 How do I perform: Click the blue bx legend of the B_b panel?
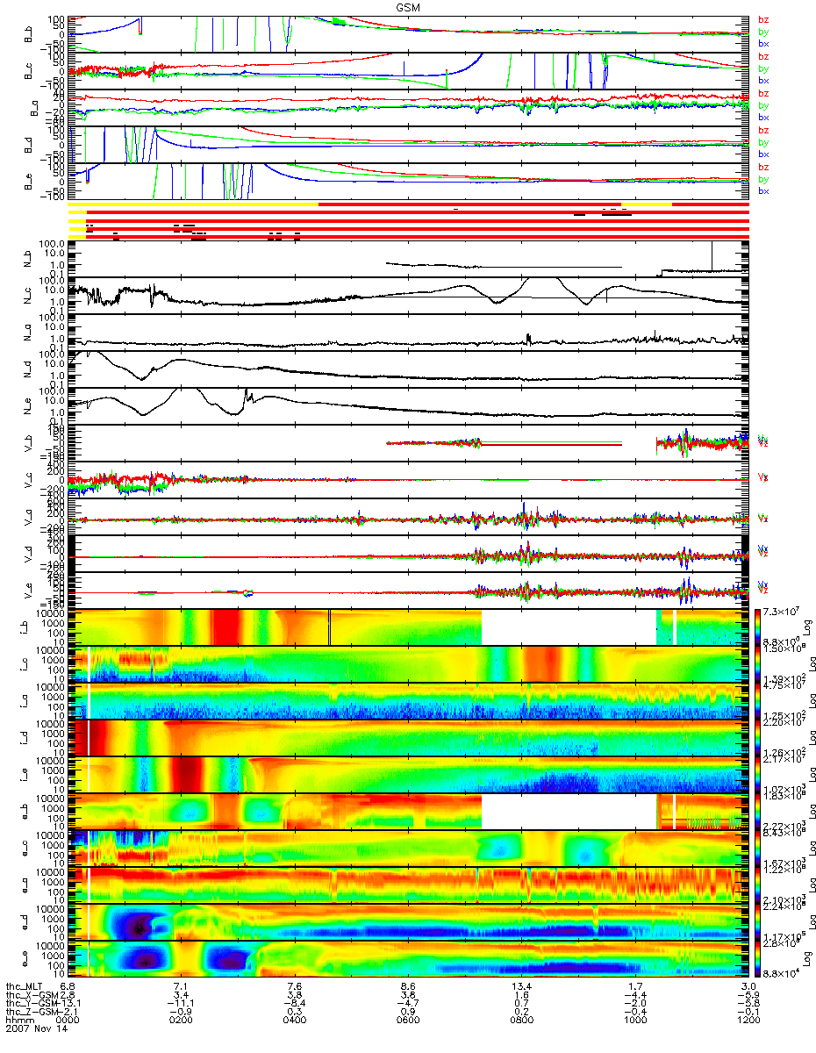tap(763, 43)
